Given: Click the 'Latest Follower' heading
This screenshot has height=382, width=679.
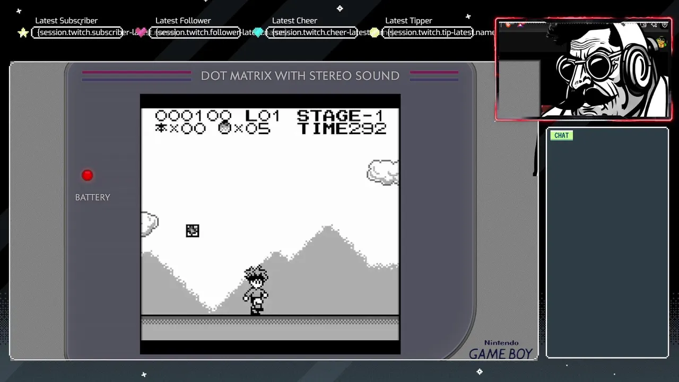Looking at the screenshot, I should click(x=183, y=21).
